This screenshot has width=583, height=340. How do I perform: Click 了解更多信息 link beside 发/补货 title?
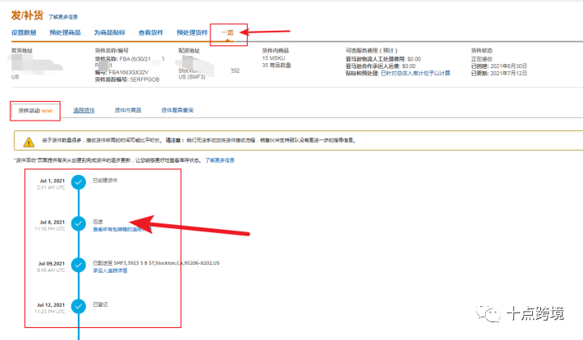click(x=63, y=17)
